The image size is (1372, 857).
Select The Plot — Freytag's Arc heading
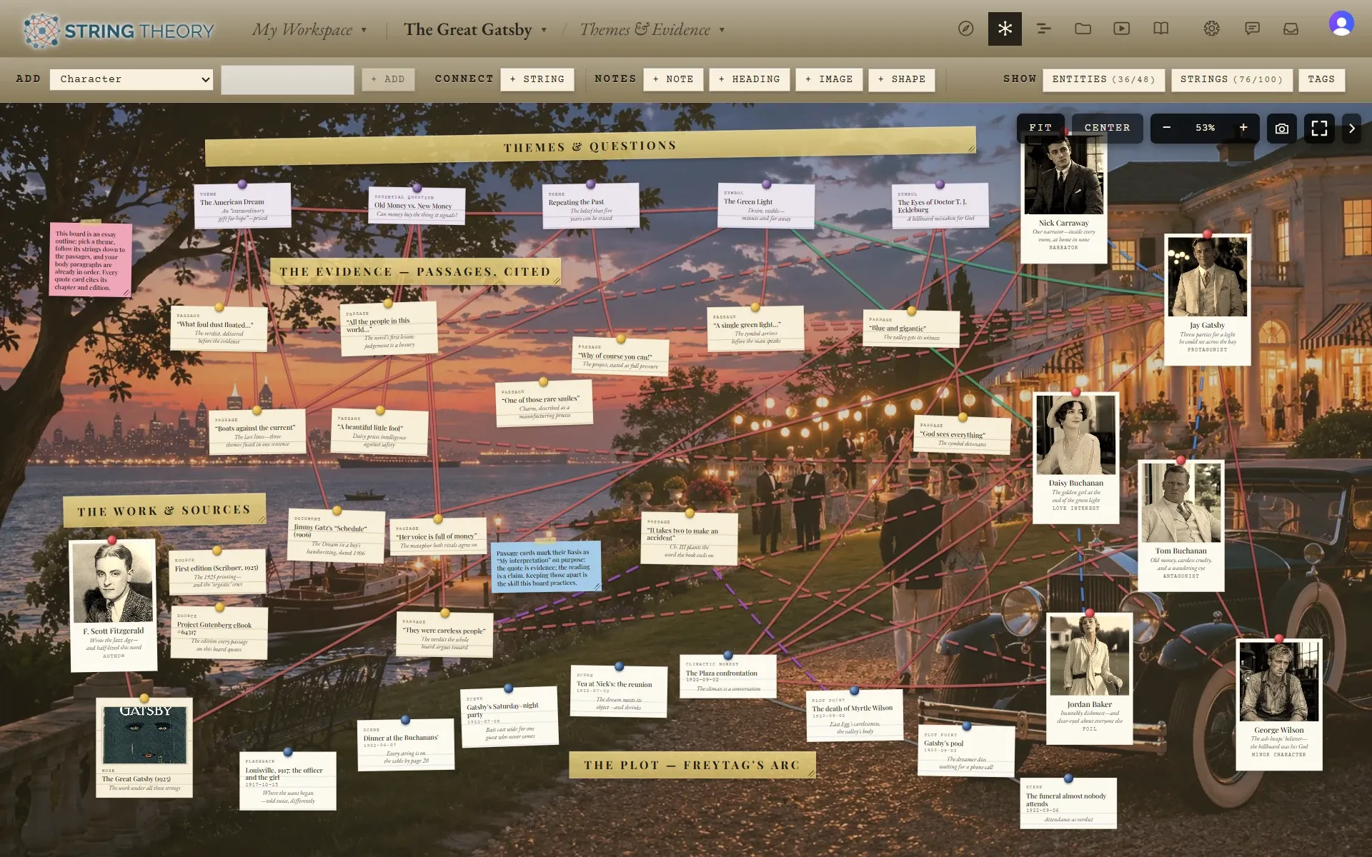coord(692,765)
